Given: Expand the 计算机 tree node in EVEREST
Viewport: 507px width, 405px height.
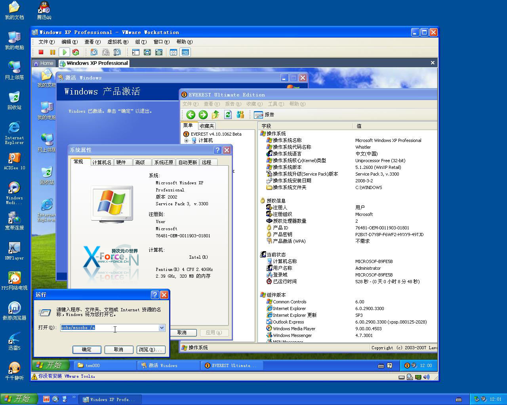Looking at the screenshot, I should pyautogui.click(x=186, y=140).
